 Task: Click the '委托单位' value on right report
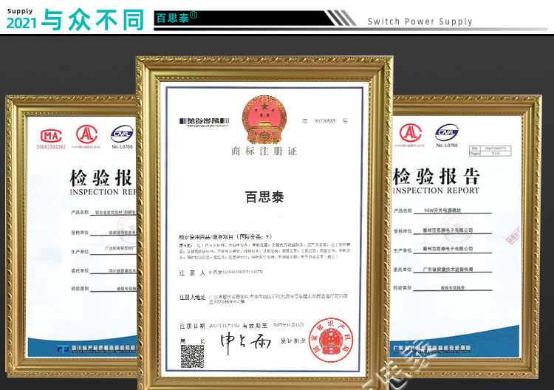click(448, 270)
